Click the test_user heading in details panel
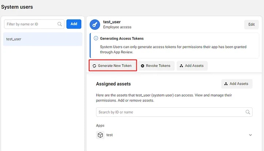Viewport: 264px width, 151px height. click(x=112, y=22)
